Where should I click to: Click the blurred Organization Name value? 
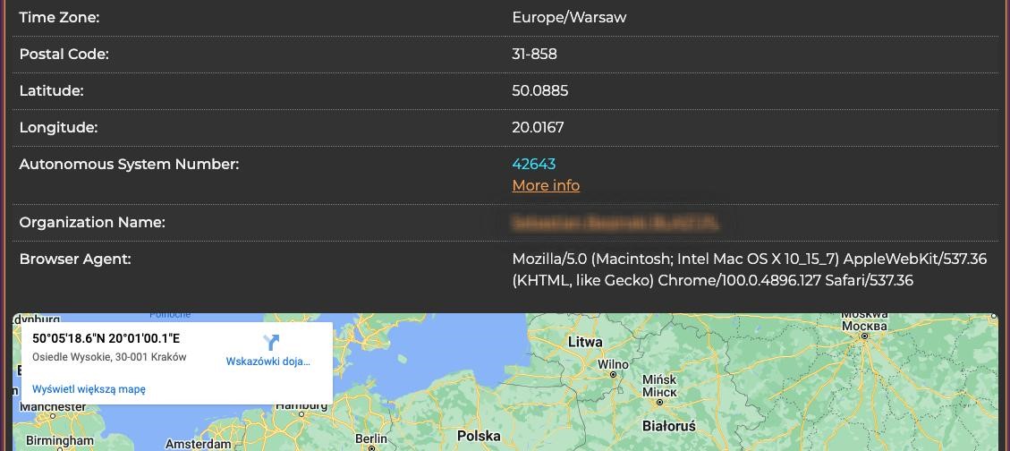coord(615,222)
